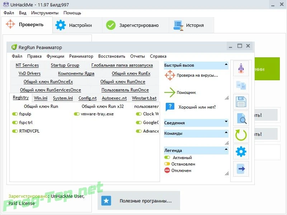Toggle the GoogleC entry switch

tap(139, 123)
